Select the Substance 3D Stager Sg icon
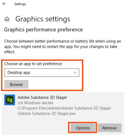 coord(10,100)
